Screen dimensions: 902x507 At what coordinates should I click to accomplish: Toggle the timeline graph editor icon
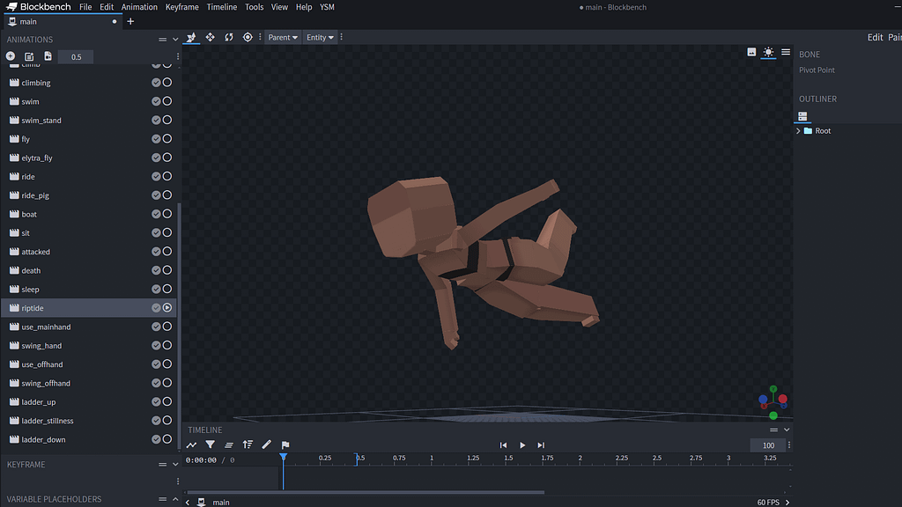point(191,445)
